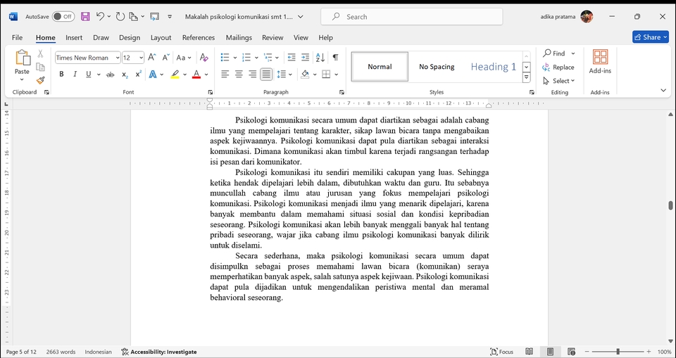Toggle Underline formatting
Viewport: 676px width, 358px height.
tap(89, 75)
